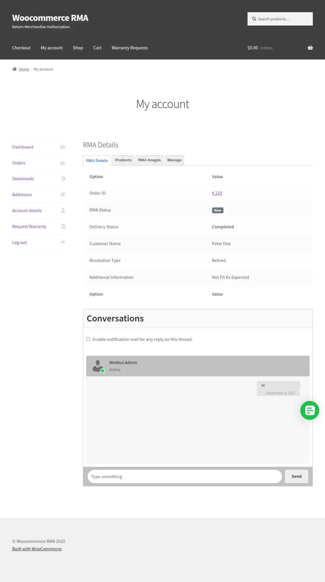
Task: Open the Manage tab
Action: (x=174, y=160)
